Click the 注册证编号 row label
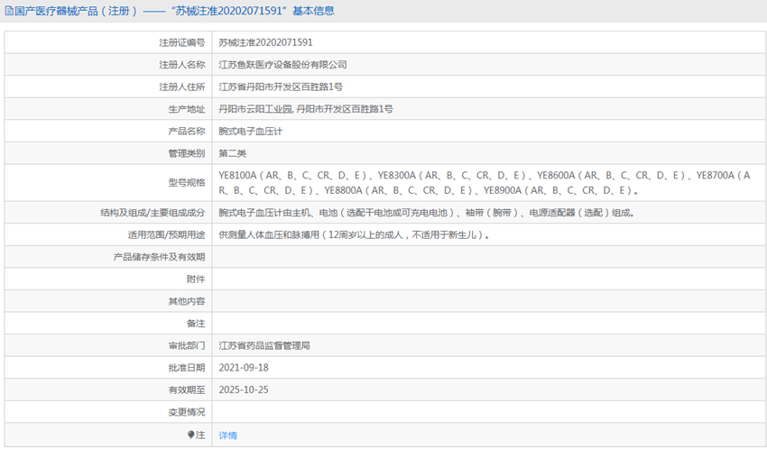 click(x=181, y=42)
